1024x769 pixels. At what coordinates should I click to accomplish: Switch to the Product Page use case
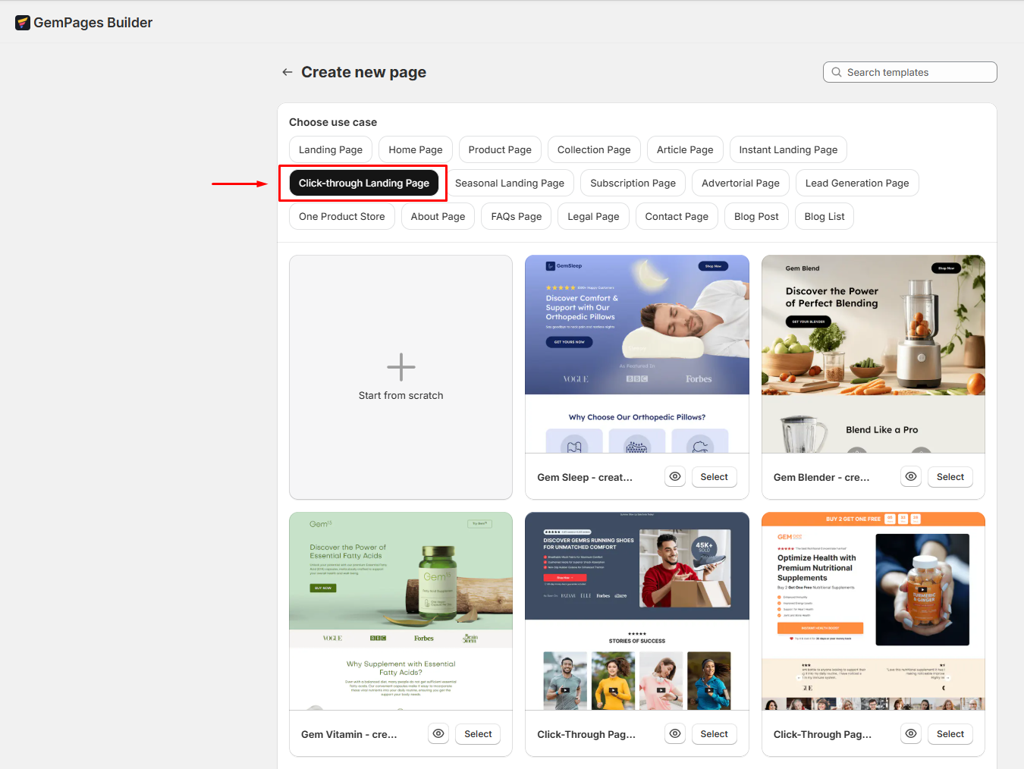(x=499, y=149)
